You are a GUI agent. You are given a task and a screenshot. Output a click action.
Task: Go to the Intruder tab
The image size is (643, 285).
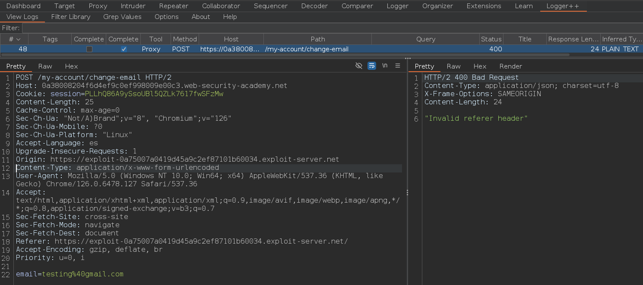pyautogui.click(x=133, y=6)
